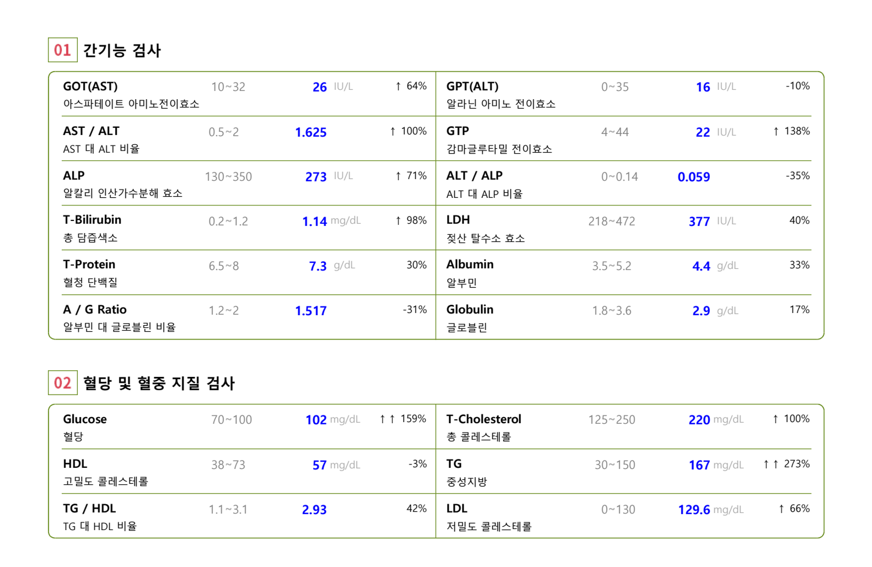Click the LDH reference range 218~472
The width and height of the screenshot is (872, 567).
click(x=611, y=222)
